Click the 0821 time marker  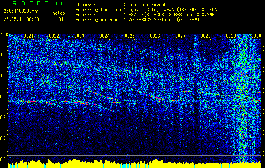[29, 36]
